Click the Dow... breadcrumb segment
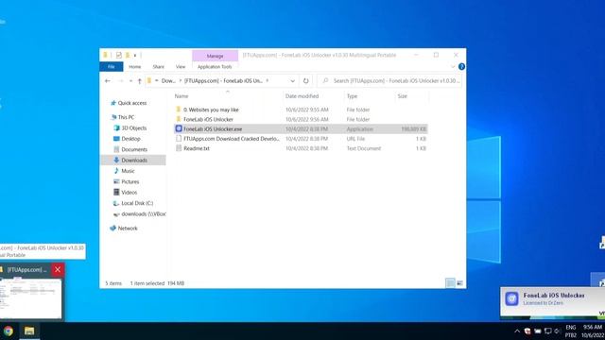This screenshot has width=605, height=340. [x=168, y=81]
